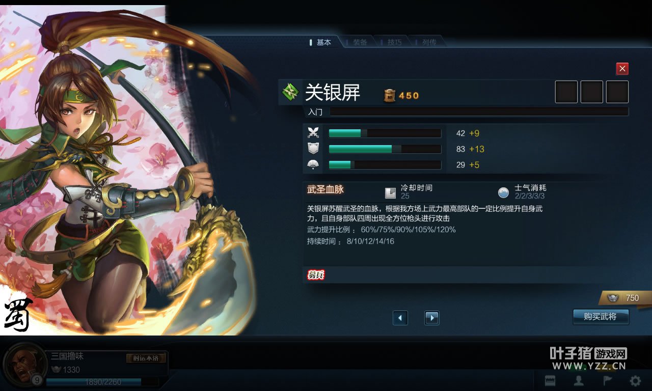Image resolution: width=652 pixels, height=391 pixels.
Task: Open the shop store icon
Action: 550,380
